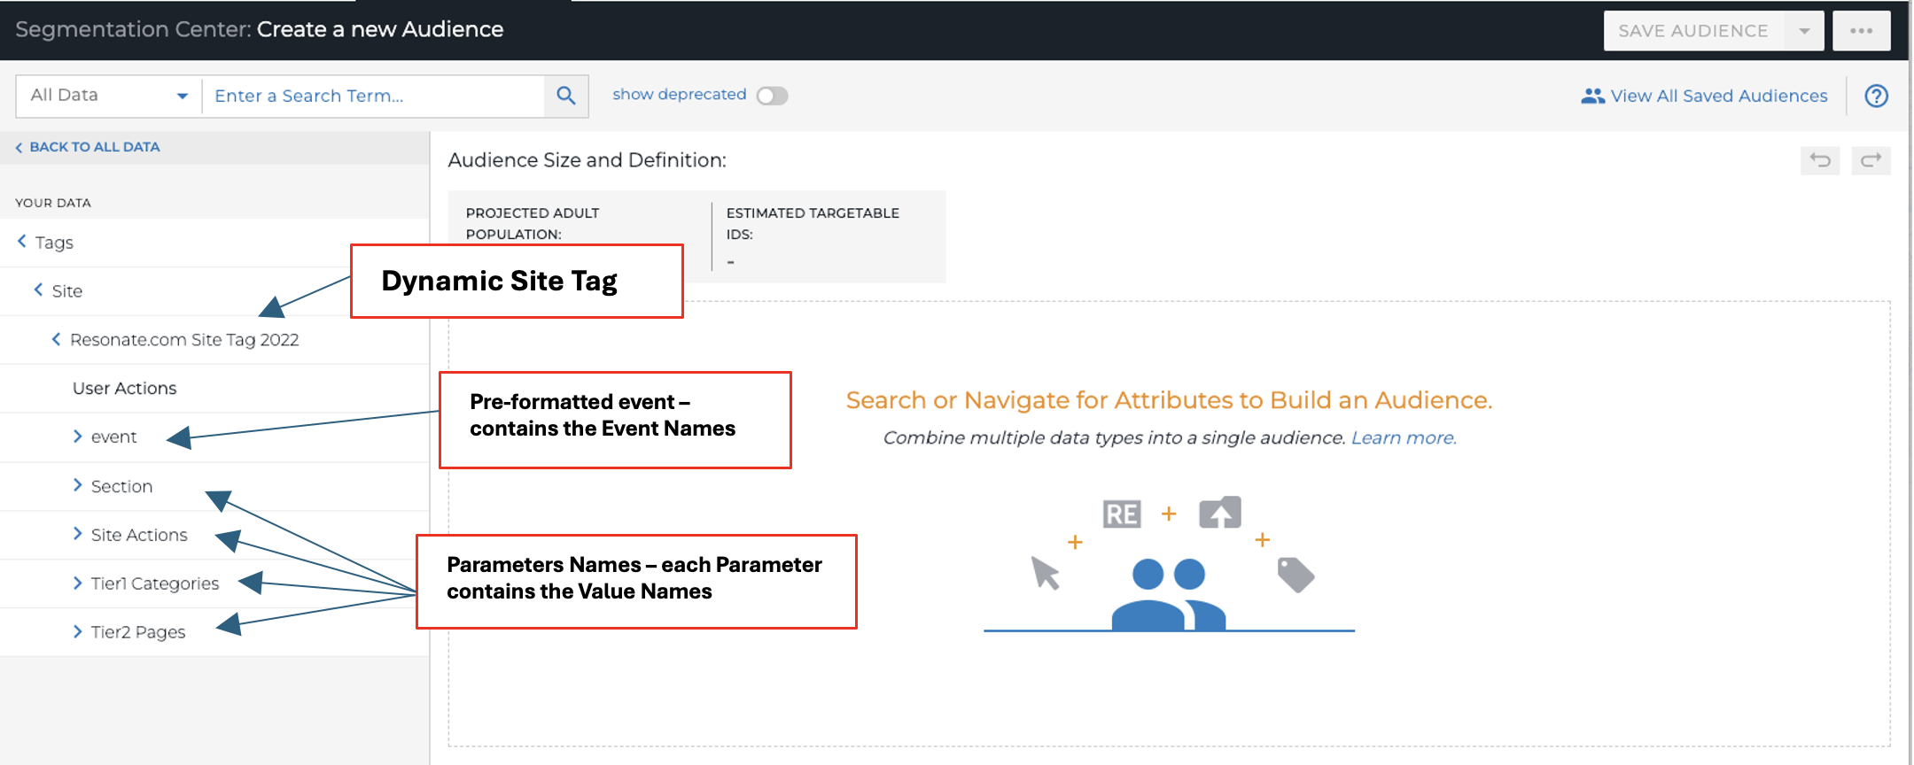Click the YOUR DATA heading
This screenshot has height=765, width=1914.
tap(53, 203)
